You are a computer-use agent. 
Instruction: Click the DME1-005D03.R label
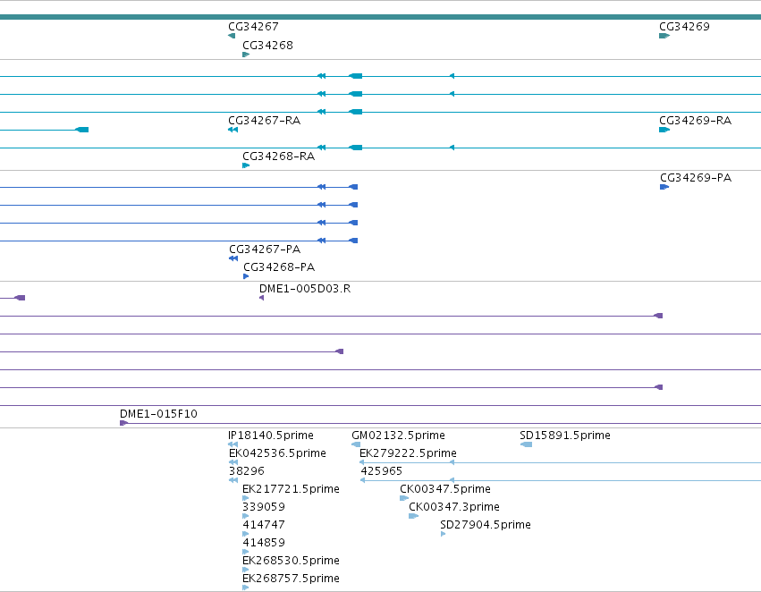click(x=305, y=289)
